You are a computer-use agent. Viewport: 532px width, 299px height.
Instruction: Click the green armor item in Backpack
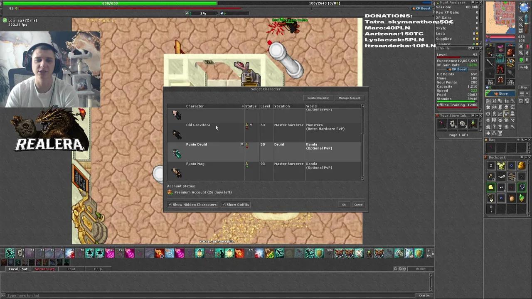click(501, 166)
